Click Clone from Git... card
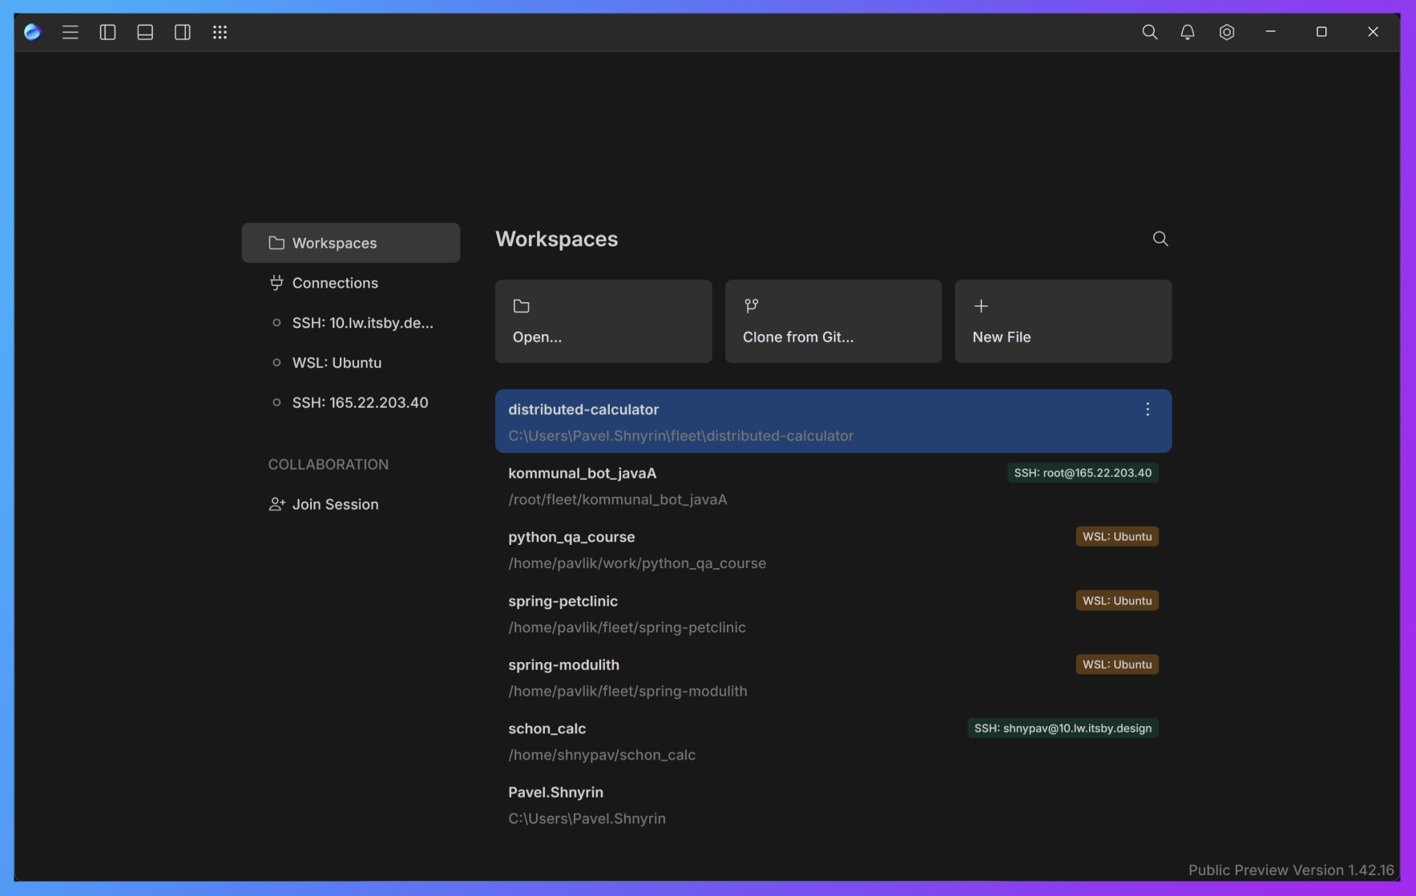1416x896 pixels. tap(833, 321)
